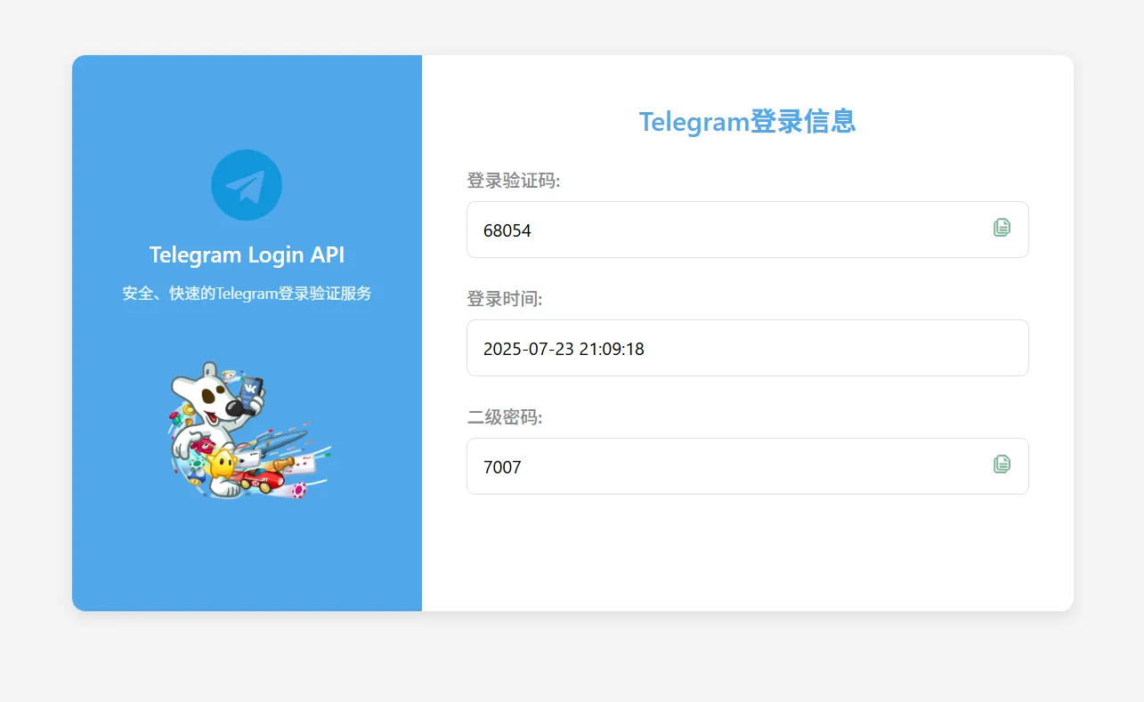Click the Telegram paper plane logo
The width and height of the screenshot is (1144, 702).
coord(247,185)
